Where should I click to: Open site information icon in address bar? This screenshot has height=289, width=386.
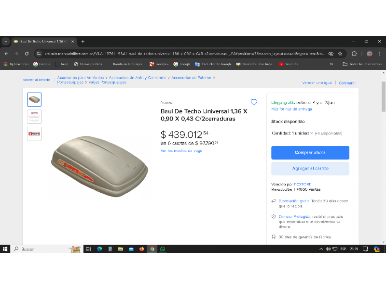coord(39,54)
